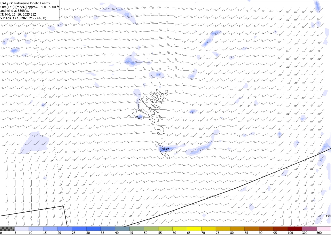Choose the 40–45 grey-blue legend swatch

(x=122, y=229)
